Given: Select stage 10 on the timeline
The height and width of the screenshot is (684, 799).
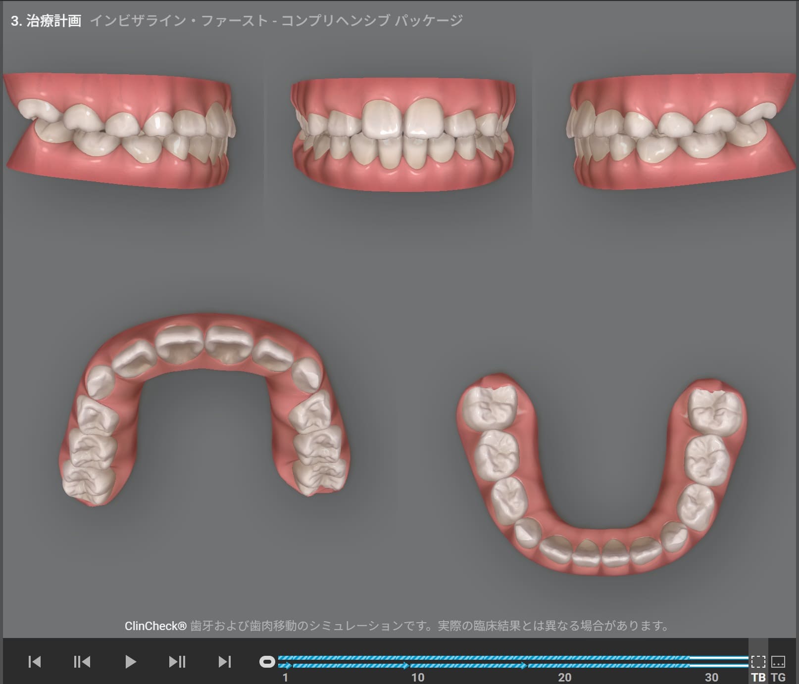Looking at the screenshot, I should click(x=418, y=677).
